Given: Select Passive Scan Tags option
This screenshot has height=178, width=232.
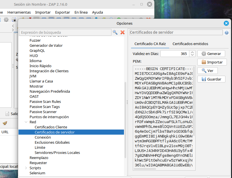Looking at the screenshot, I should pos(45,107).
